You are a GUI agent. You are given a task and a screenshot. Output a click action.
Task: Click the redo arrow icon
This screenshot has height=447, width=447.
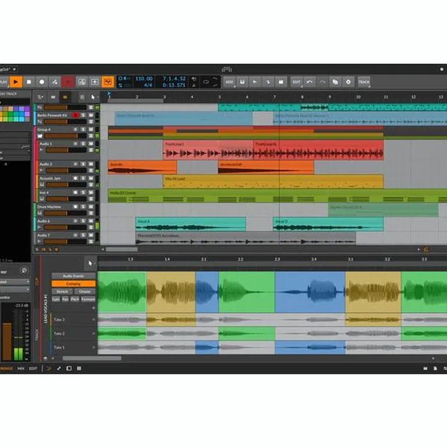322,82
